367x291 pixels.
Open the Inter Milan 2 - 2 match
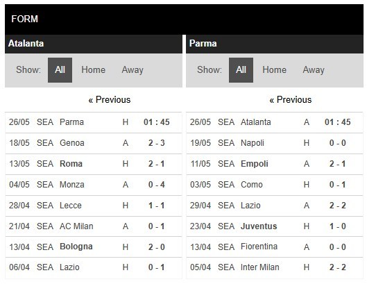tap(275, 267)
